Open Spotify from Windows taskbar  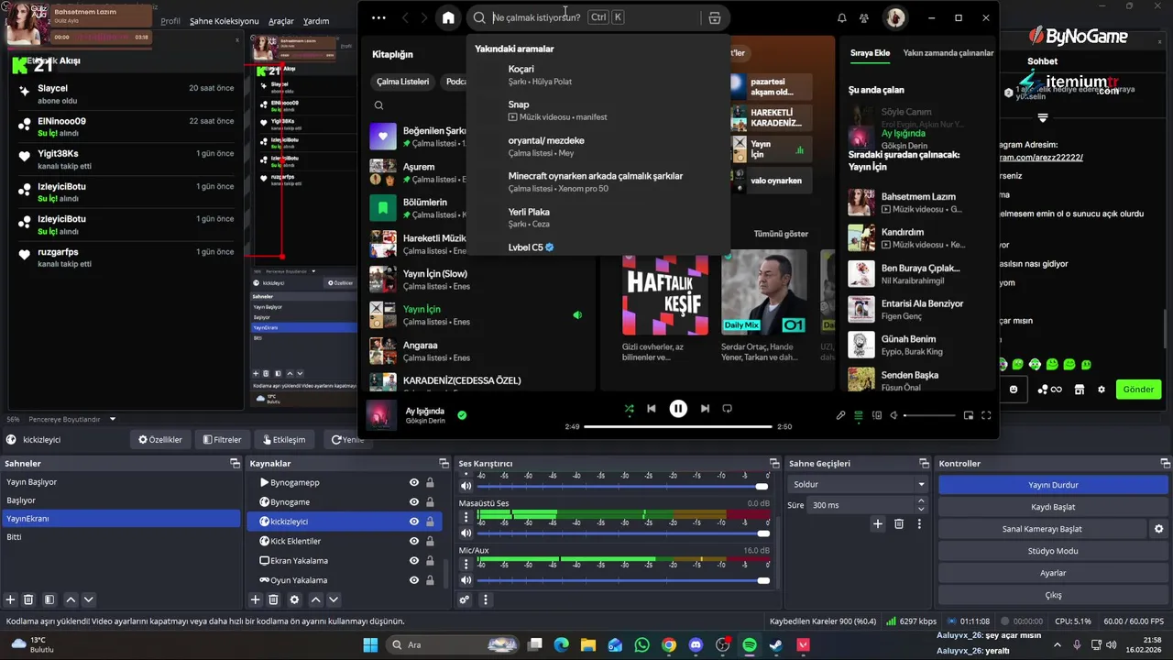click(750, 645)
